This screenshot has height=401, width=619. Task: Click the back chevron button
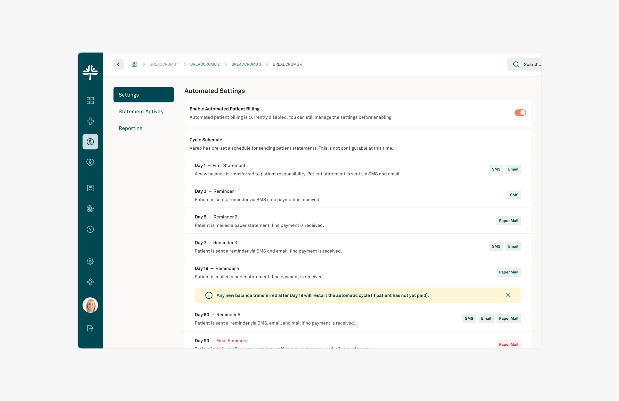click(119, 64)
